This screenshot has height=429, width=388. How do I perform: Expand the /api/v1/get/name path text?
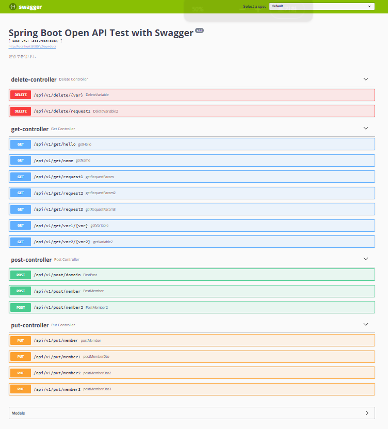click(x=53, y=161)
